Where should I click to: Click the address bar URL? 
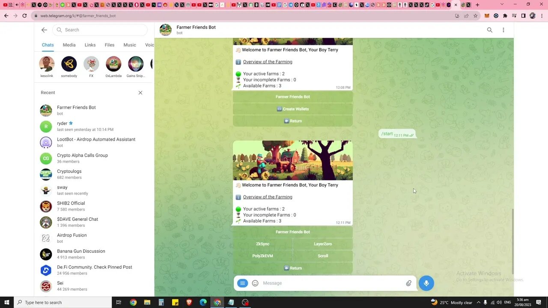pyautogui.click(x=78, y=16)
